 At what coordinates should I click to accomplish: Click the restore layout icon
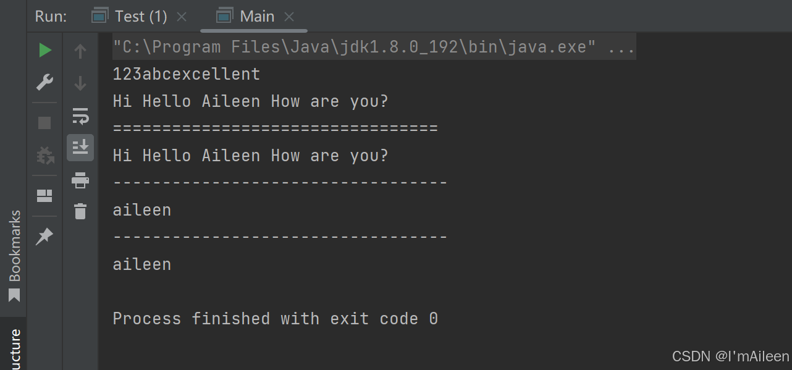(x=44, y=196)
